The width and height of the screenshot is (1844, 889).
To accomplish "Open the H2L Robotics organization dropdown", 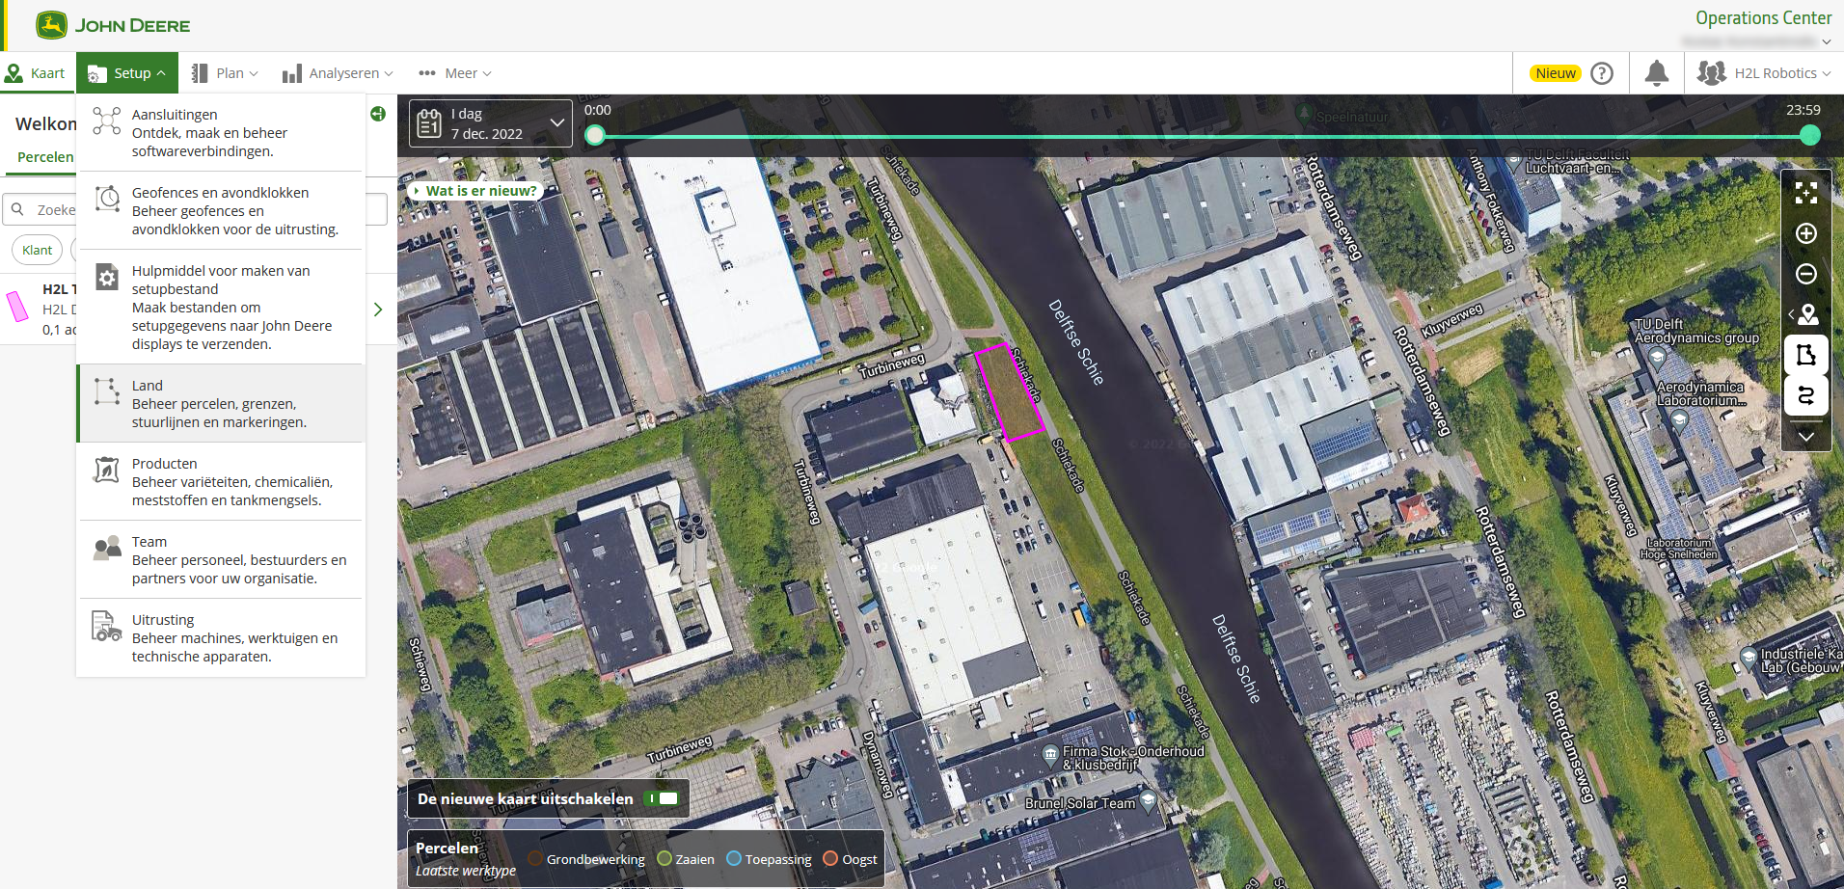I will tap(1764, 73).
